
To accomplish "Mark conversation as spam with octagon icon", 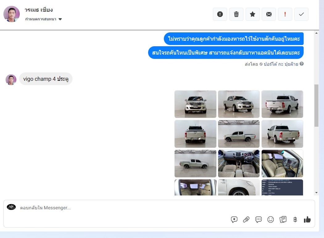I will 220,14.
